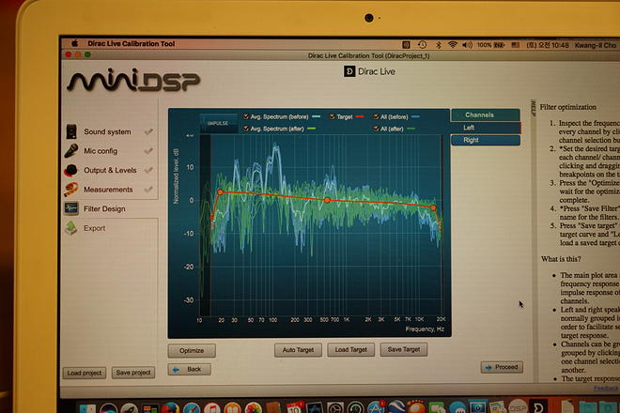The height and width of the screenshot is (413, 620).
Task: Click the Dirac Live logo
Action: click(369, 71)
